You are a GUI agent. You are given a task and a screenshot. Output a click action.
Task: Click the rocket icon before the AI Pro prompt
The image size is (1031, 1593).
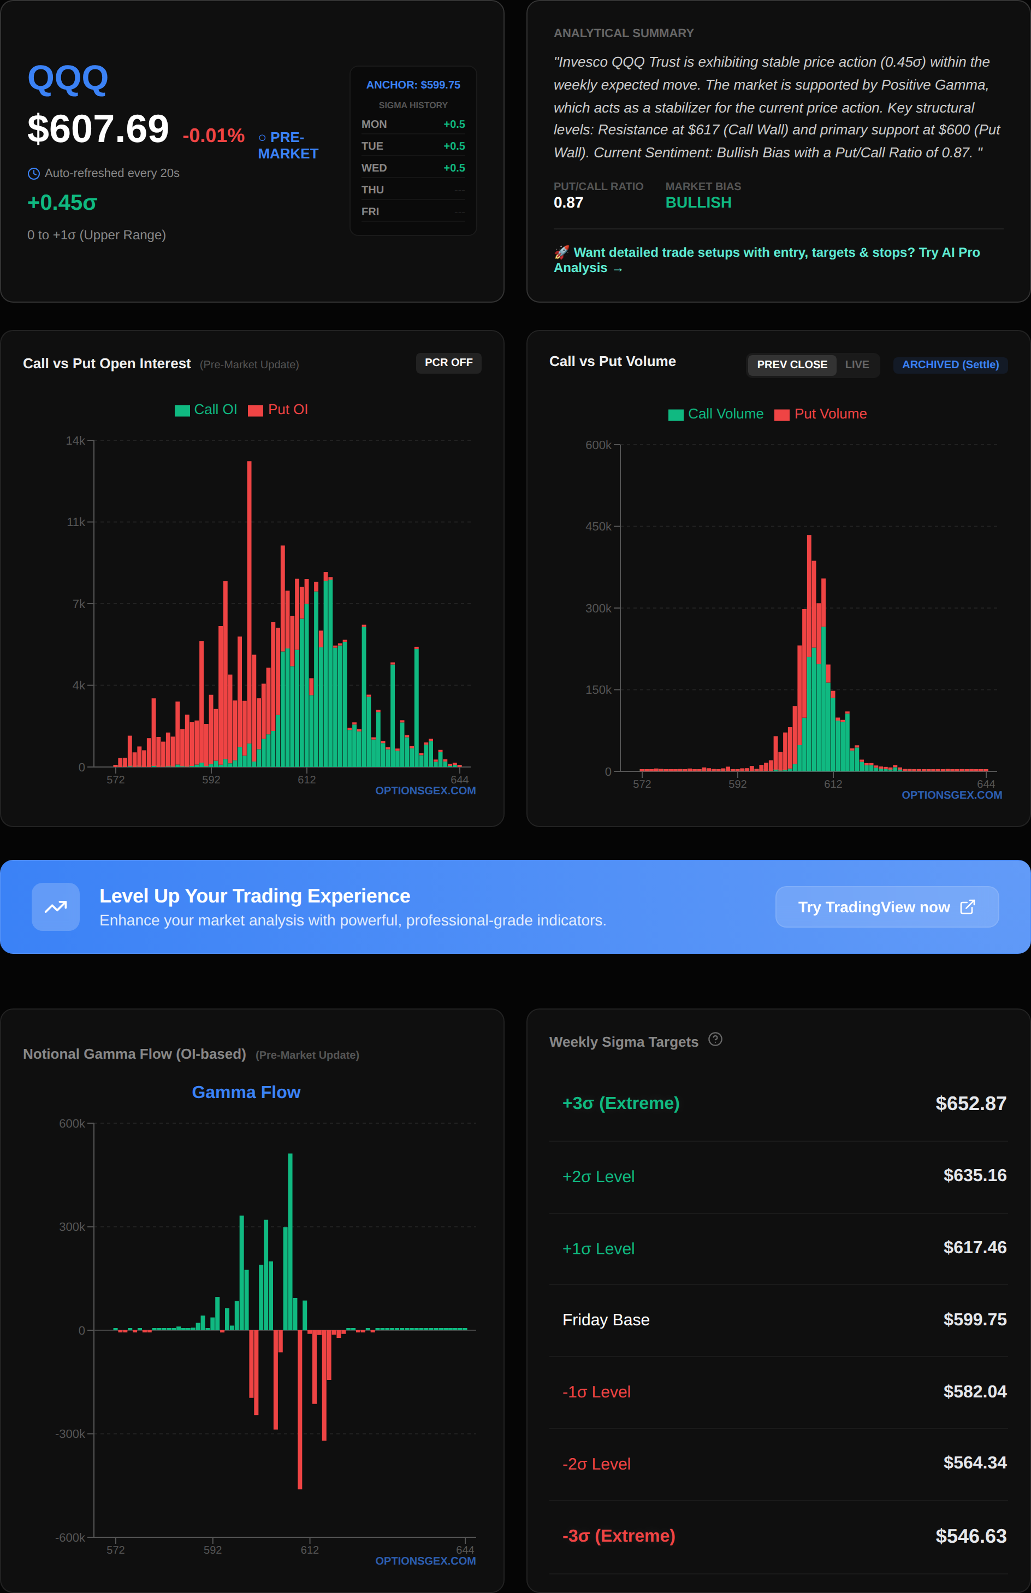pyautogui.click(x=561, y=252)
